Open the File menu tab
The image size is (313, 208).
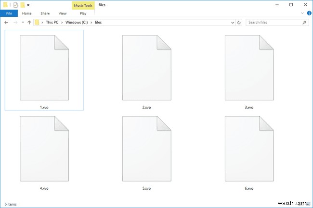coord(9,13)
